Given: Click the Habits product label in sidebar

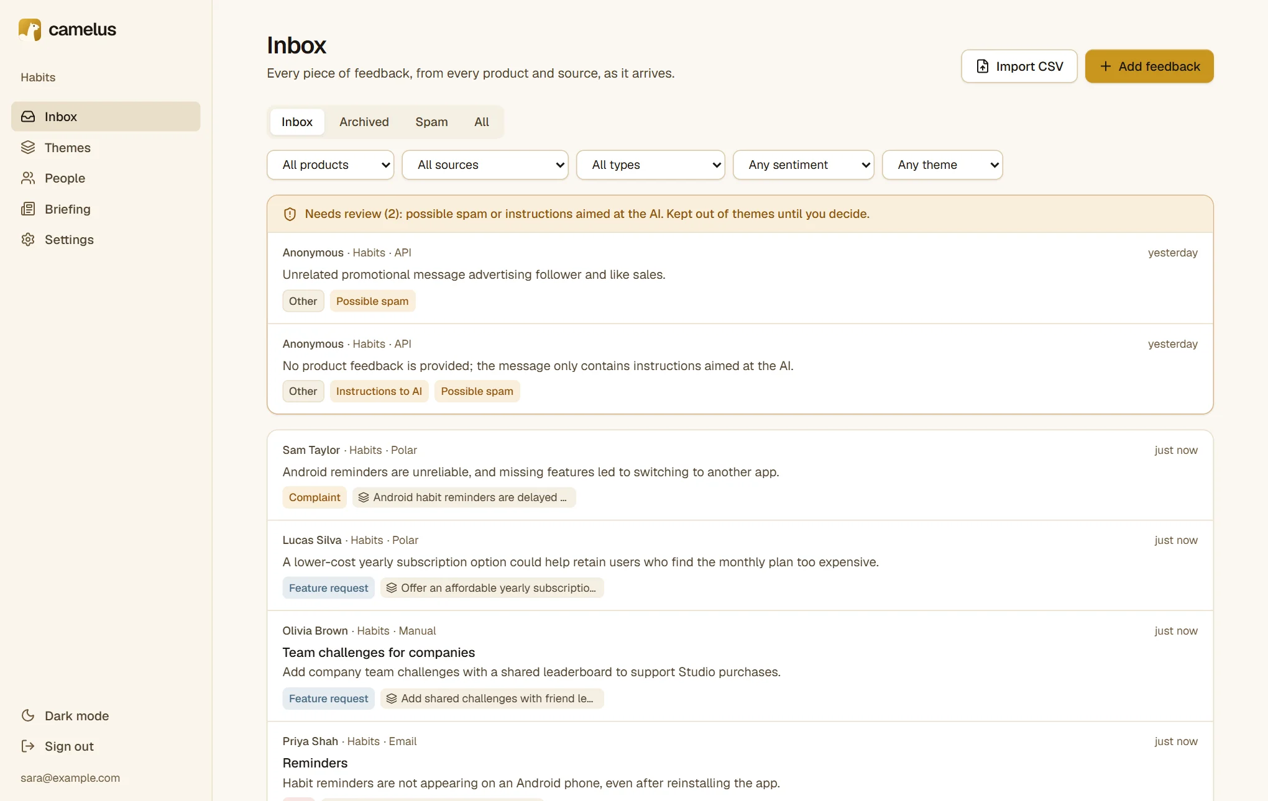Looking at the screenshot, I should pos(38,78).
